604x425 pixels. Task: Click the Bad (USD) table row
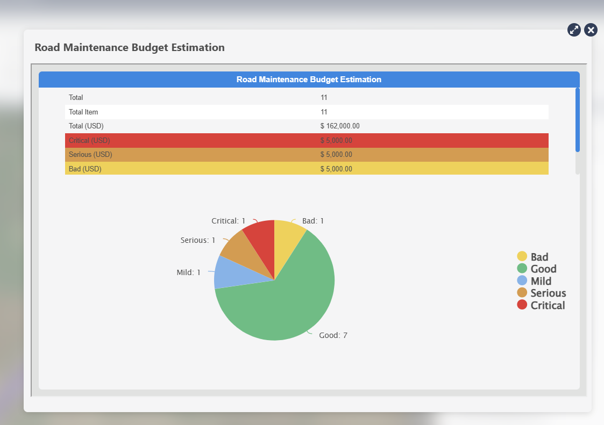[x=307, y=169]
